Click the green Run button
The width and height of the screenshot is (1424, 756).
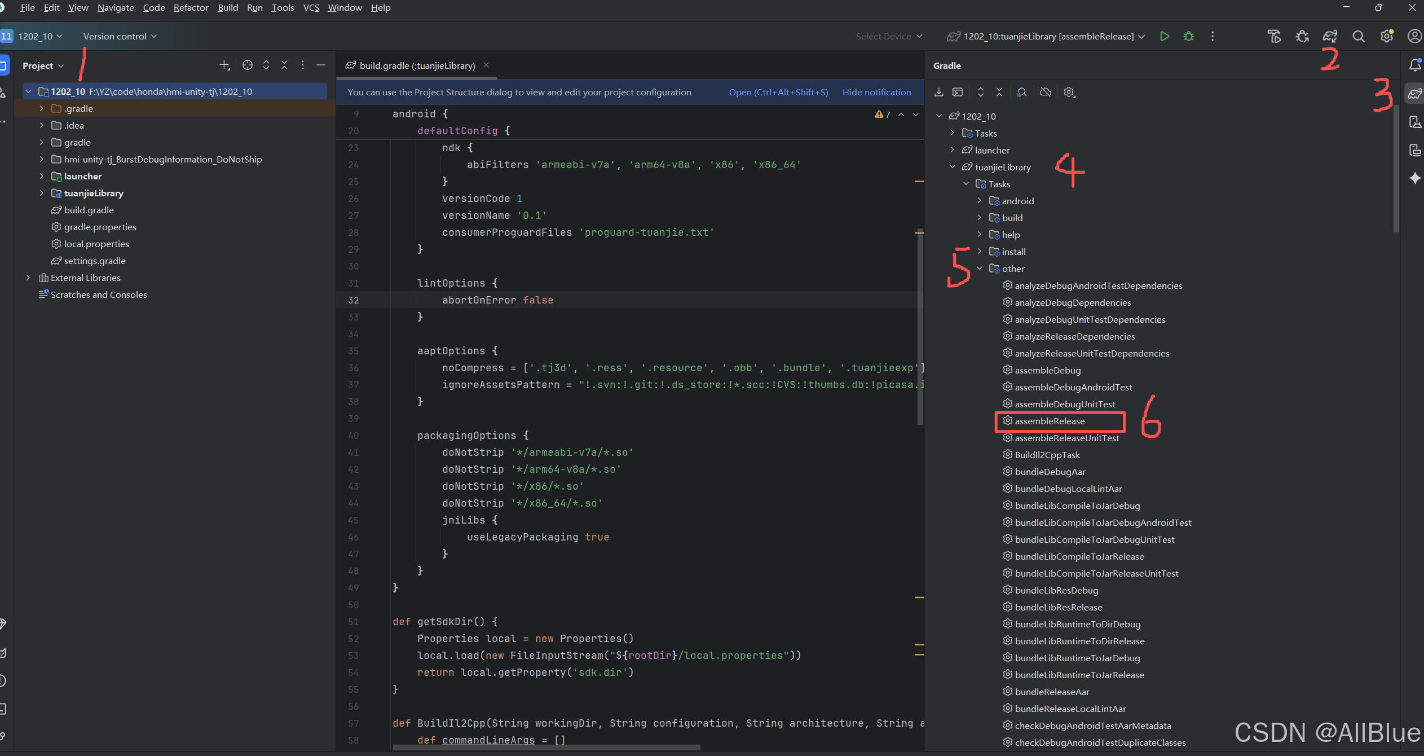(1164, 36)
